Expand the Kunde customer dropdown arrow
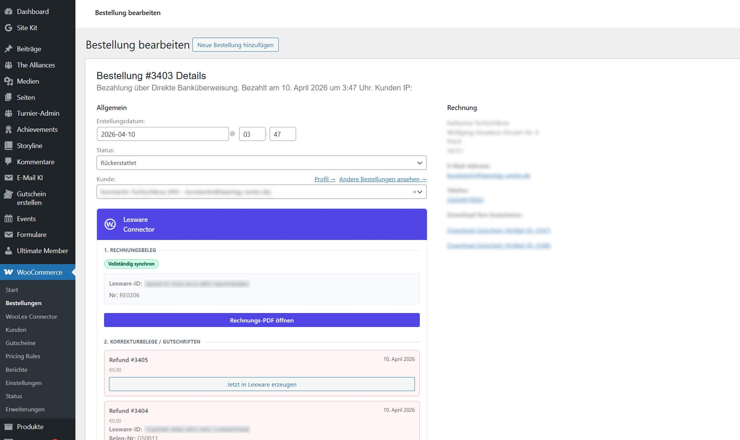This screenshot has width=740, height=440. [x=420, y=192]
